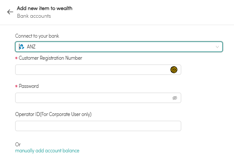Image resolution: width=234 pixels, height=161 pixels.
Task: Follow the manually add account balance link
Action: (47, 151)
